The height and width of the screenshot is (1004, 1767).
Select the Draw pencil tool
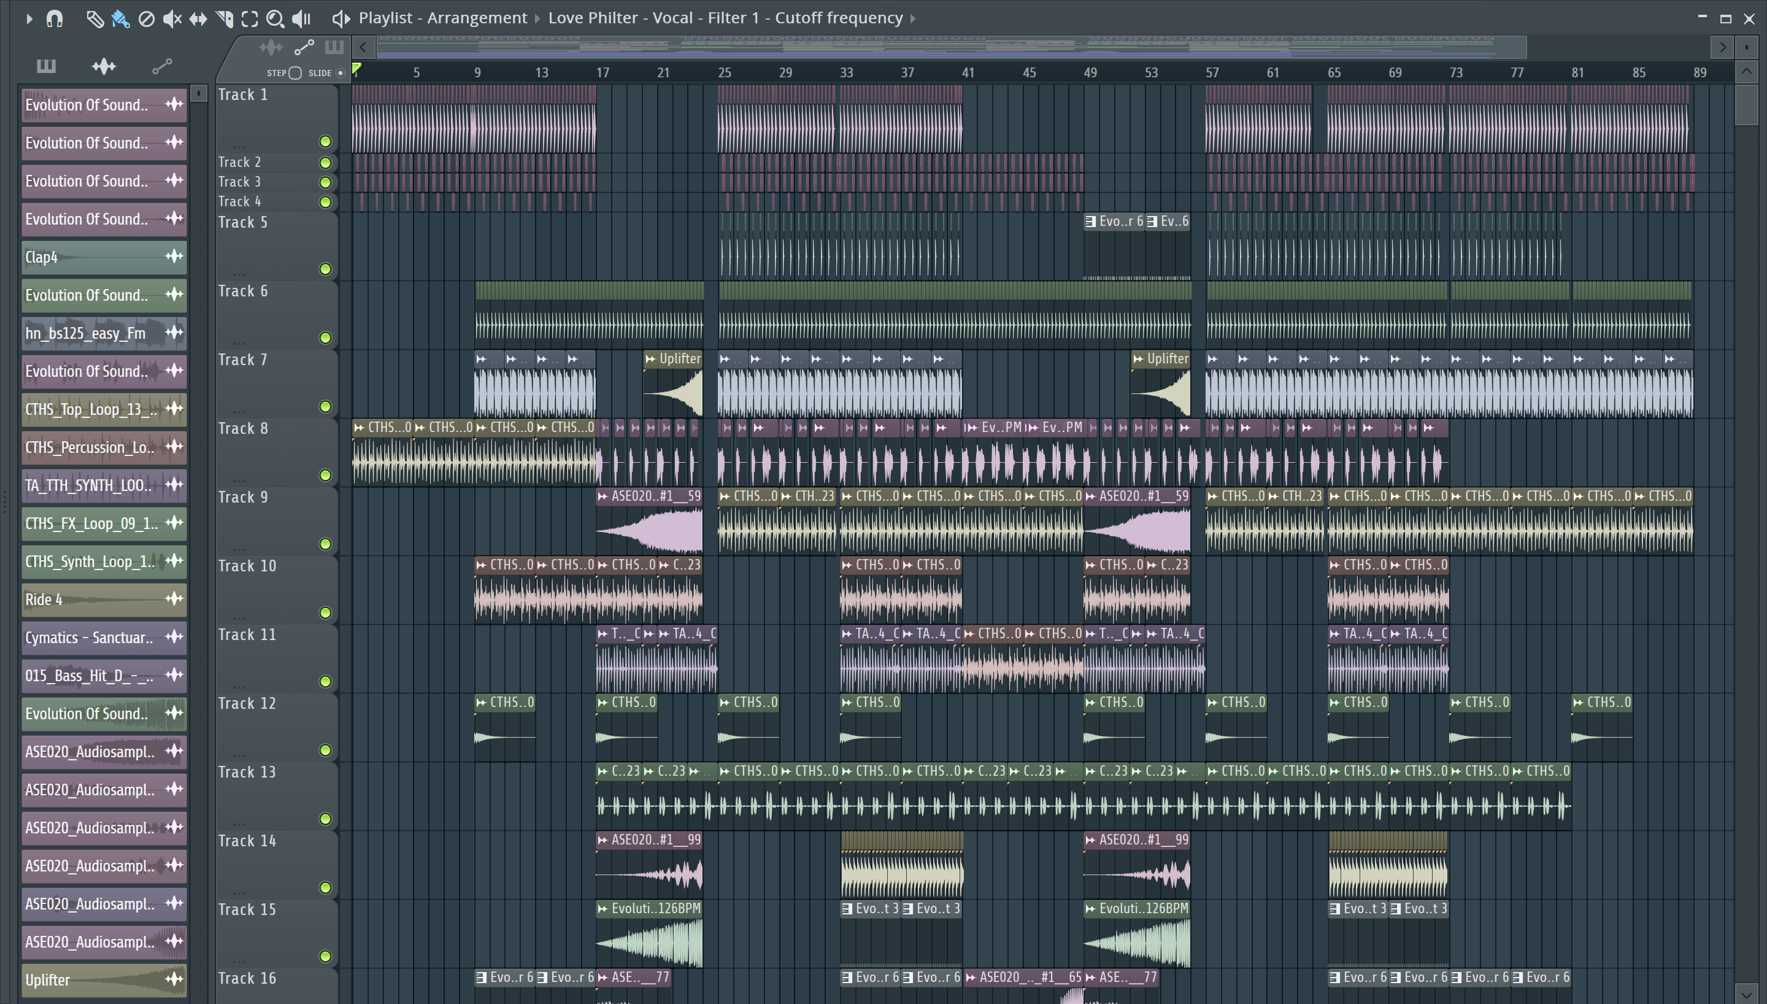pyautogui.click(x=94, y=18)
